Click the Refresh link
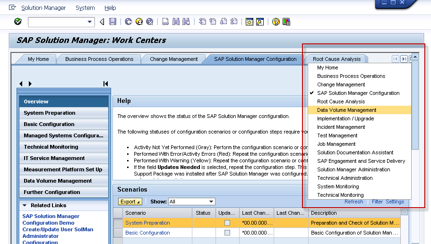Screen dimensions: 431x244 tap(354, 202)
